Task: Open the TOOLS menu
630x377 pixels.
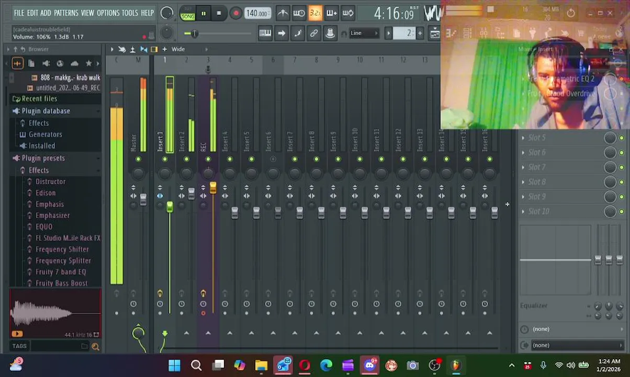Action: coord(130,13)
